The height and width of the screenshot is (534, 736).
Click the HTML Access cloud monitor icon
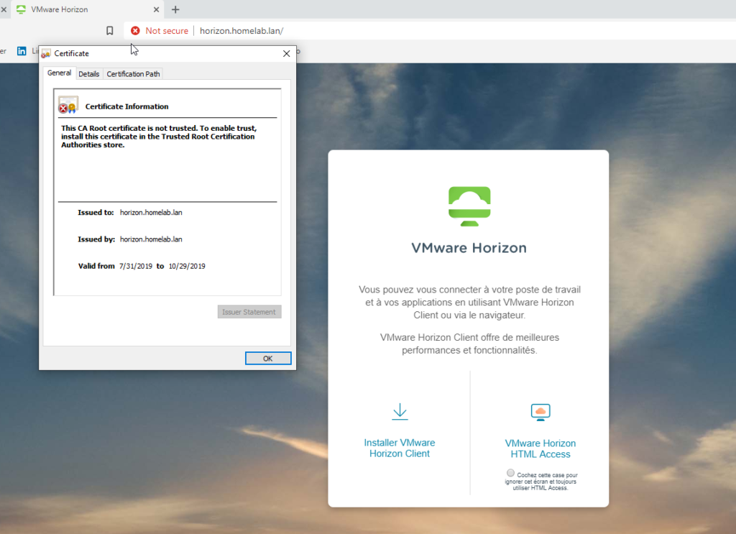tap(540, 412)
